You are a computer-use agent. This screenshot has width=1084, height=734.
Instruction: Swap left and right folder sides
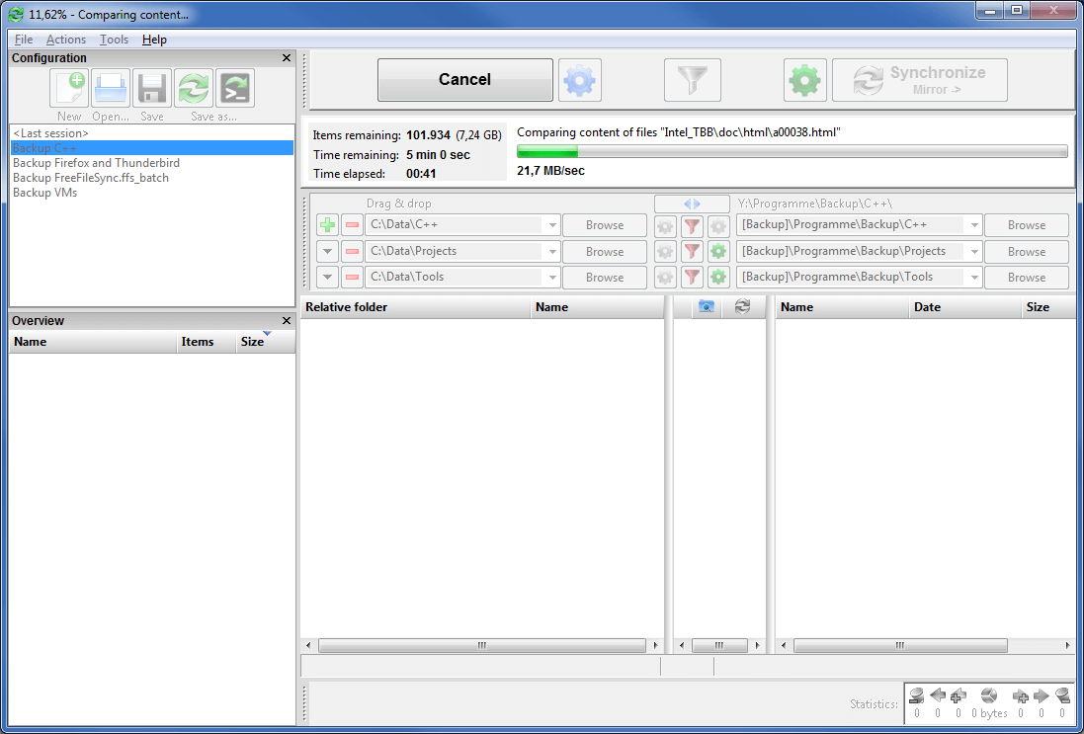click(692, 204)
